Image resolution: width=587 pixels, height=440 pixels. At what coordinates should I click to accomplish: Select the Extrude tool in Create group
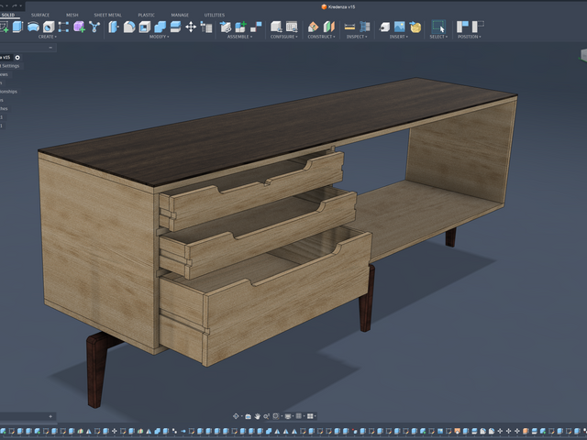pyautogui.click(x=17, y=27)
